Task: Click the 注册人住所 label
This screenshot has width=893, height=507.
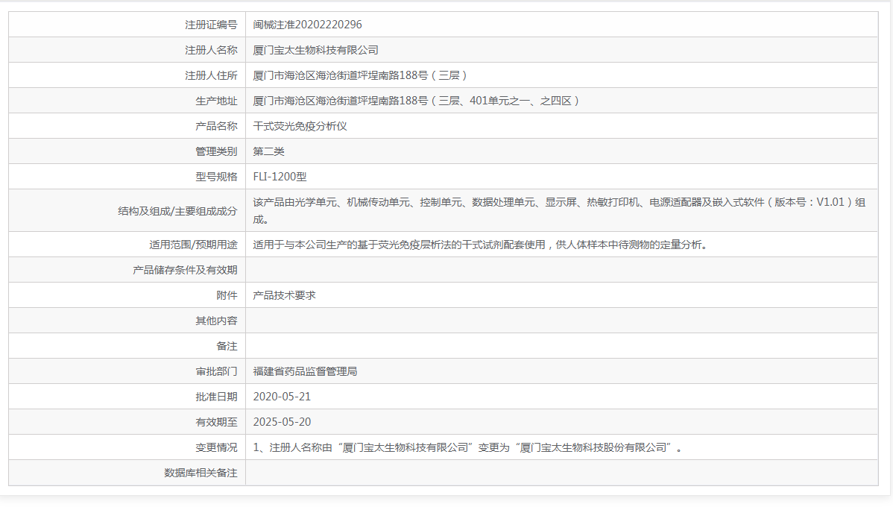Action: 211,75
